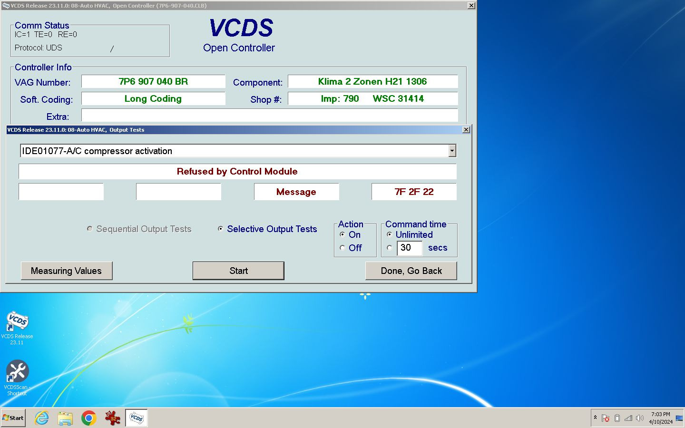Click the VCDS logo heading
The image size is (685, 428).
(241, 28)
